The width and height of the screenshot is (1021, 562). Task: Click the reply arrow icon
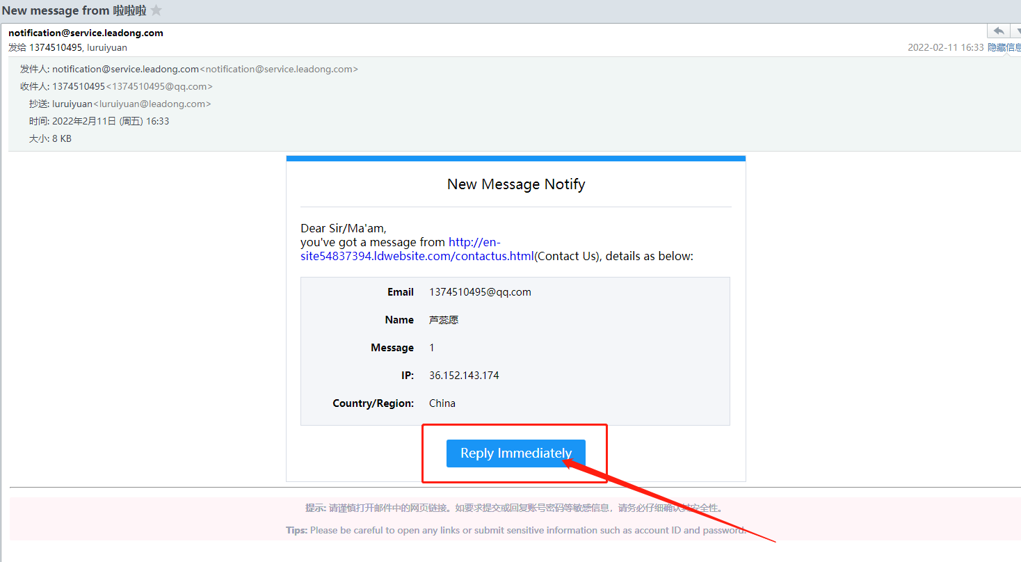click(x=998, y=31)
